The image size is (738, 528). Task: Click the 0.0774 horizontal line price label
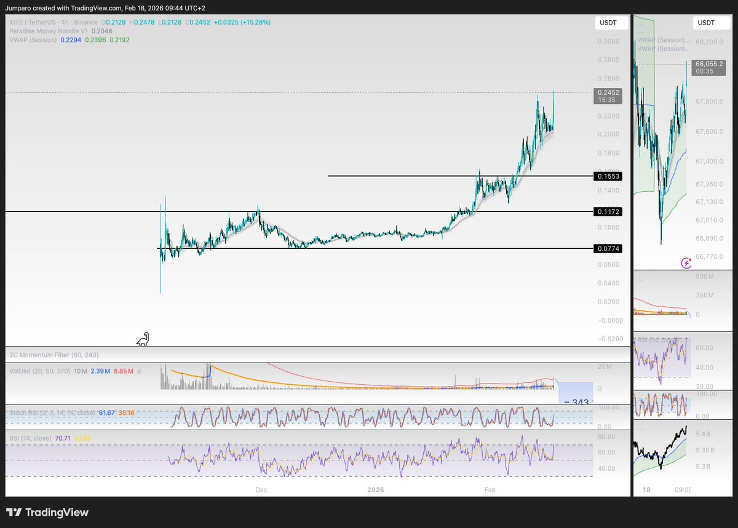coord(608,249)
